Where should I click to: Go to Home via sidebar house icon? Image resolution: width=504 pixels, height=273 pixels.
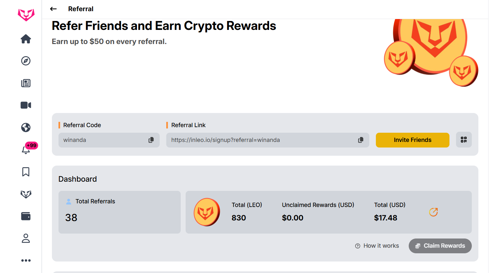point(26,39)
